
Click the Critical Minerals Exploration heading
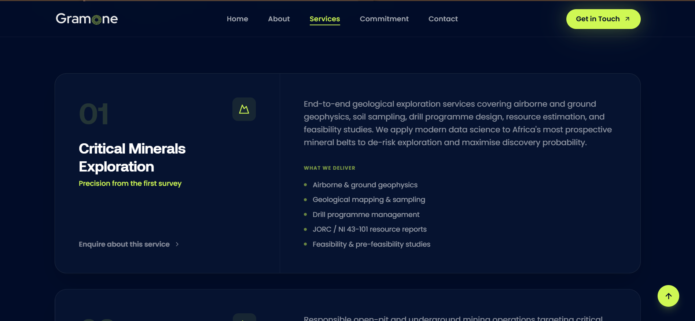coord(132,158)
